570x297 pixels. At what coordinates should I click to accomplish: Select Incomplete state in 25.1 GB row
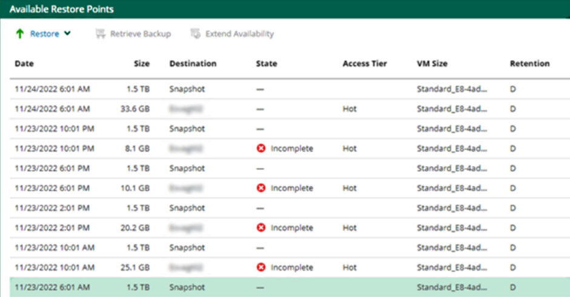click(291, 267)
